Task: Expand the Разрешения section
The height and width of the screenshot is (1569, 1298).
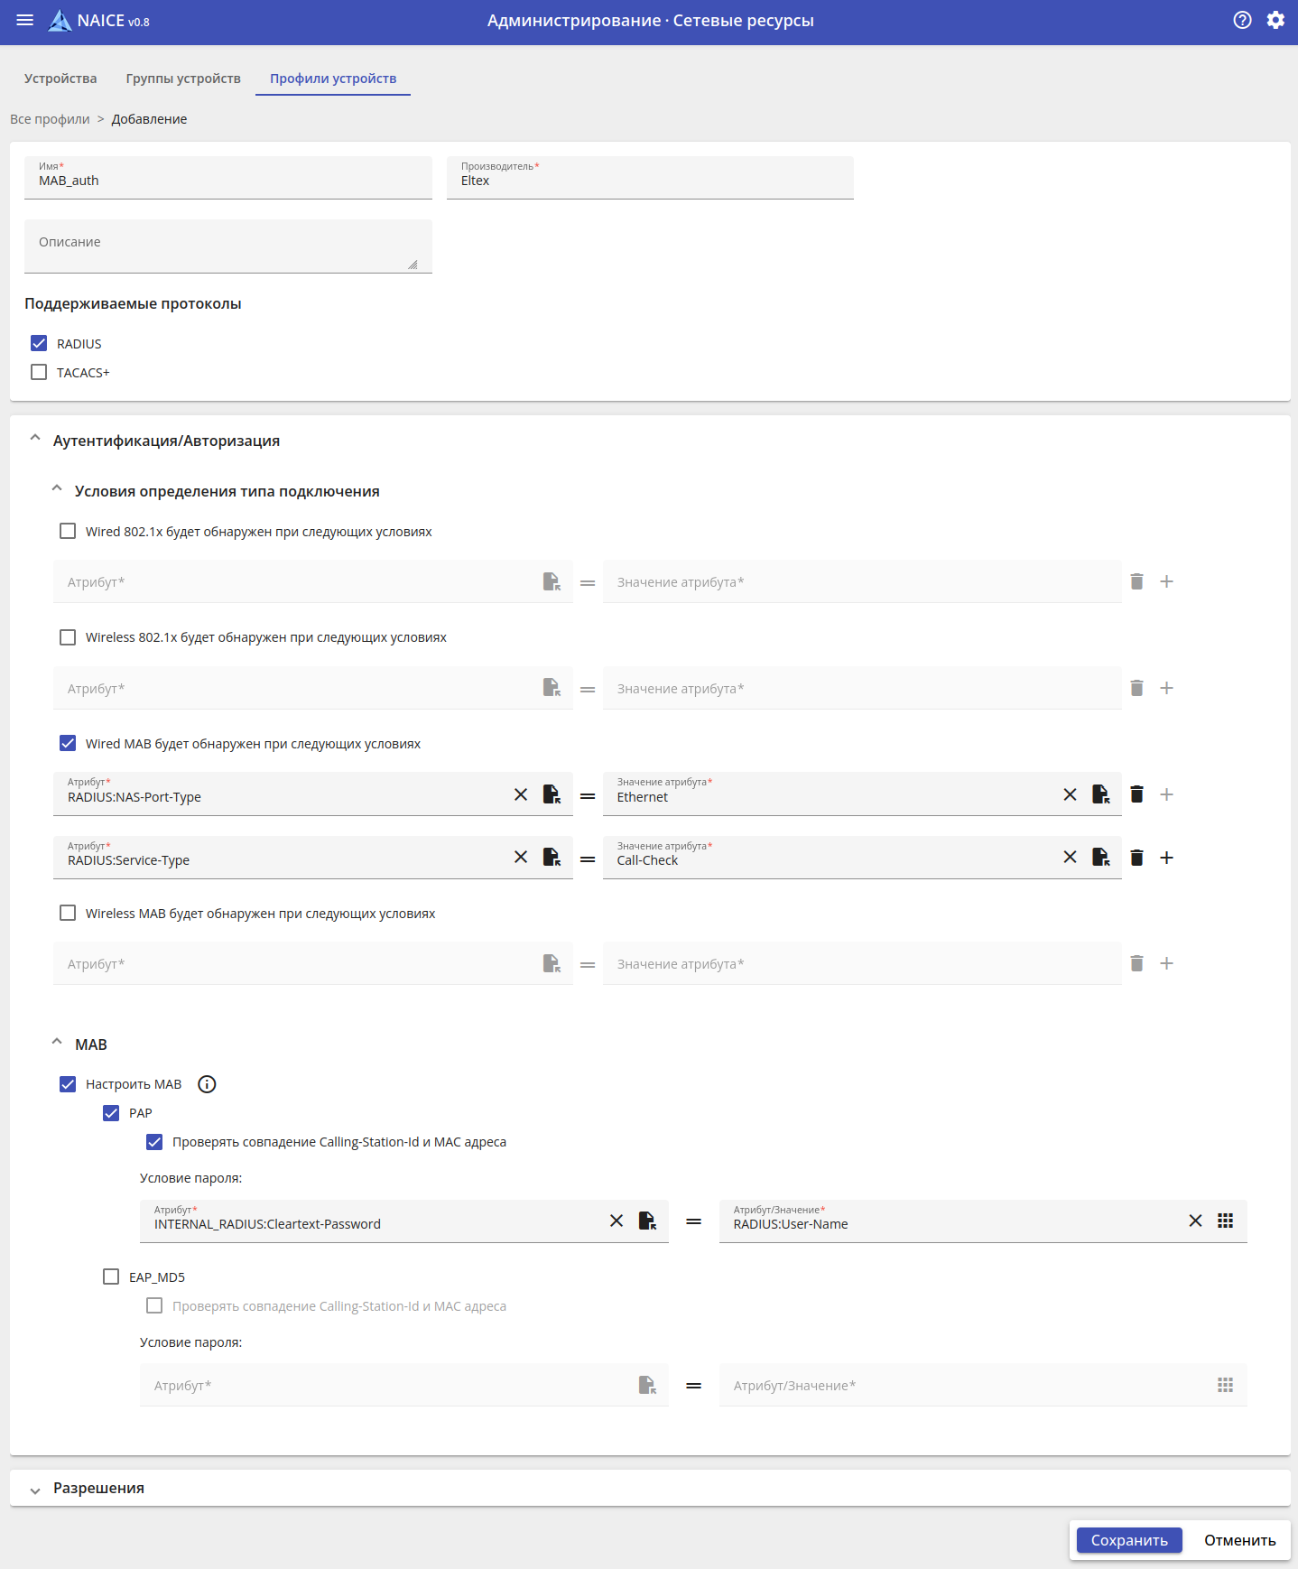Action: click(35, 1490)
